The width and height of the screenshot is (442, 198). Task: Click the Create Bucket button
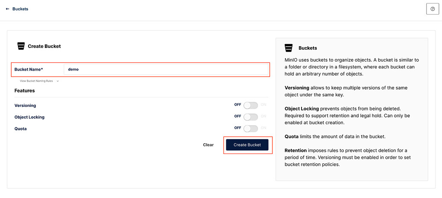pyautogui.click(x=247, y=145)
